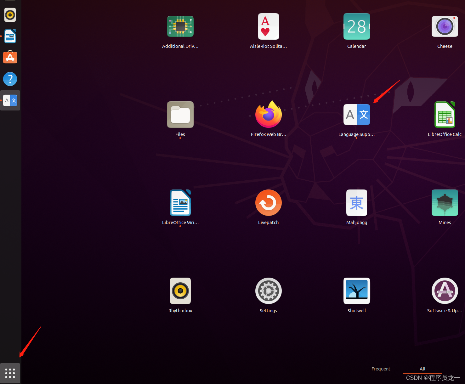Open Software & Updates

[445, 291]
